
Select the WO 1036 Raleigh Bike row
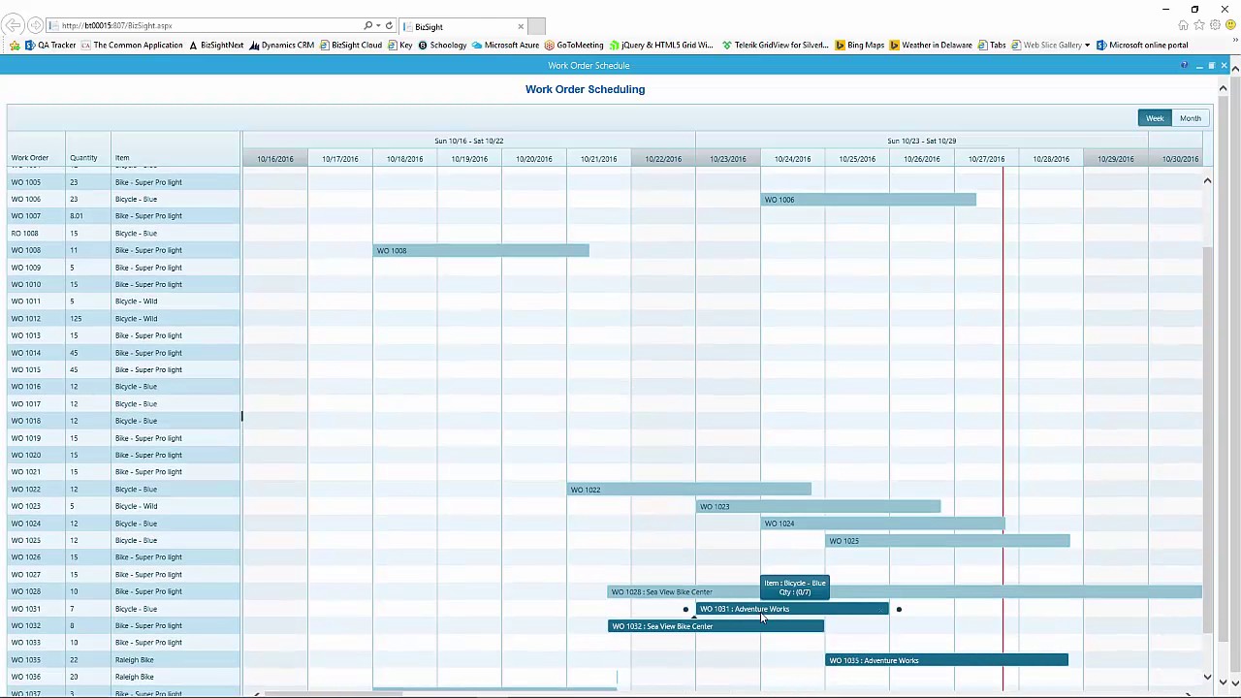tap(124, 677)
